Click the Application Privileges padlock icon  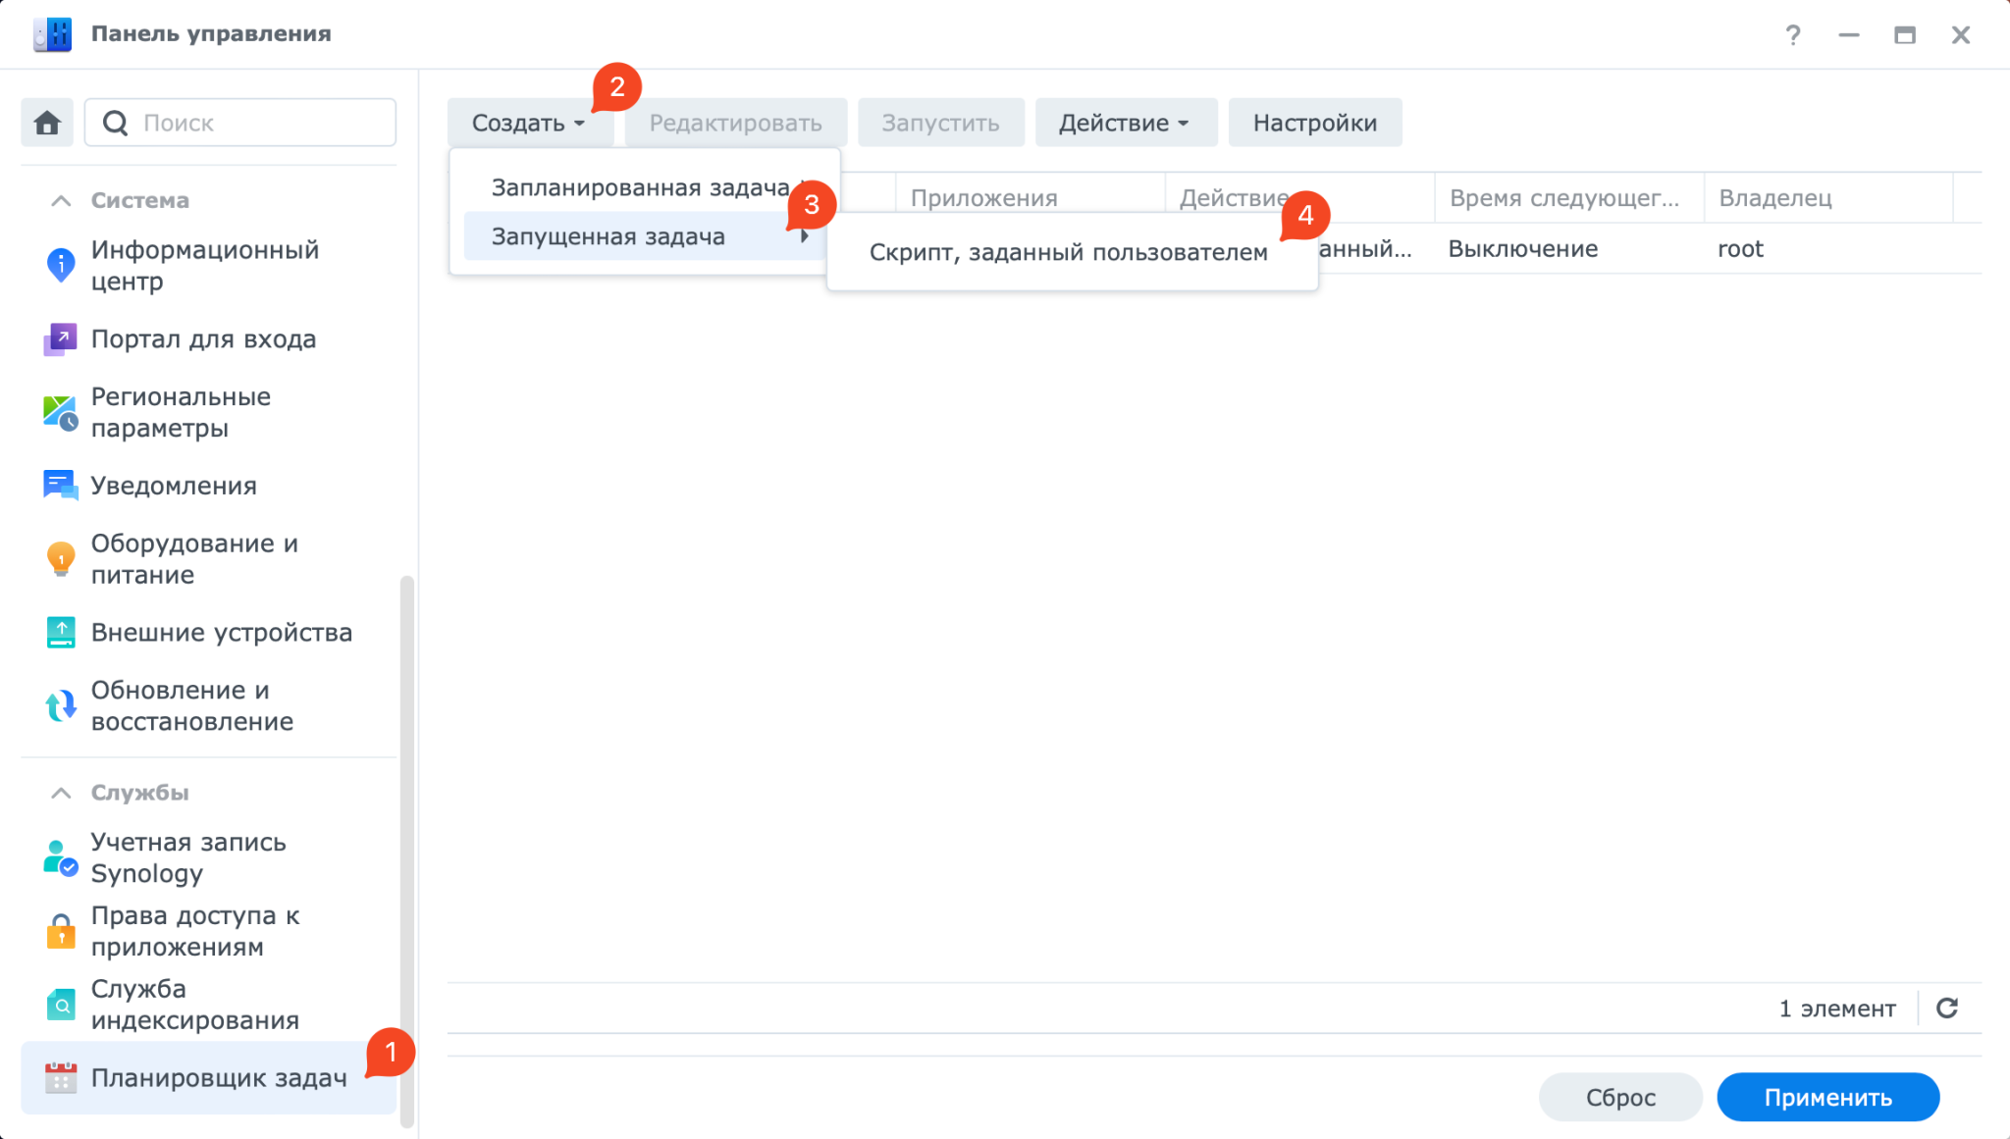point(61,932)
